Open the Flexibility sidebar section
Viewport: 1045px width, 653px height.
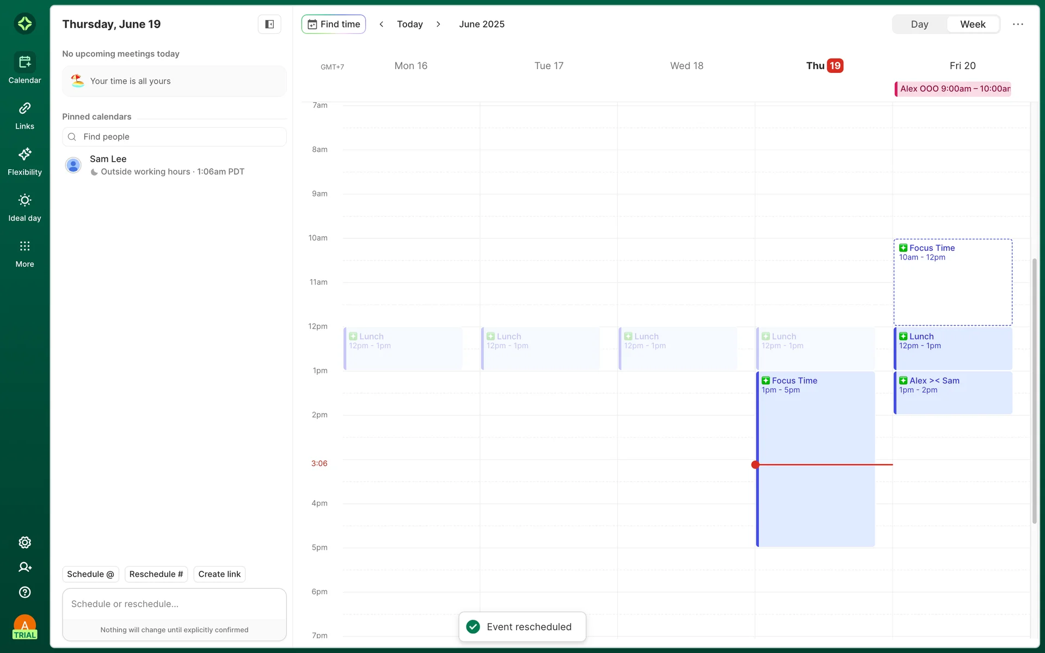click(x=24, y=162)
